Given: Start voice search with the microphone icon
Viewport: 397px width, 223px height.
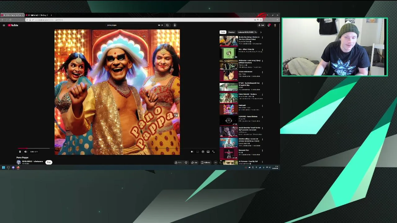Looking at the screenshot, I should (175, 25).
